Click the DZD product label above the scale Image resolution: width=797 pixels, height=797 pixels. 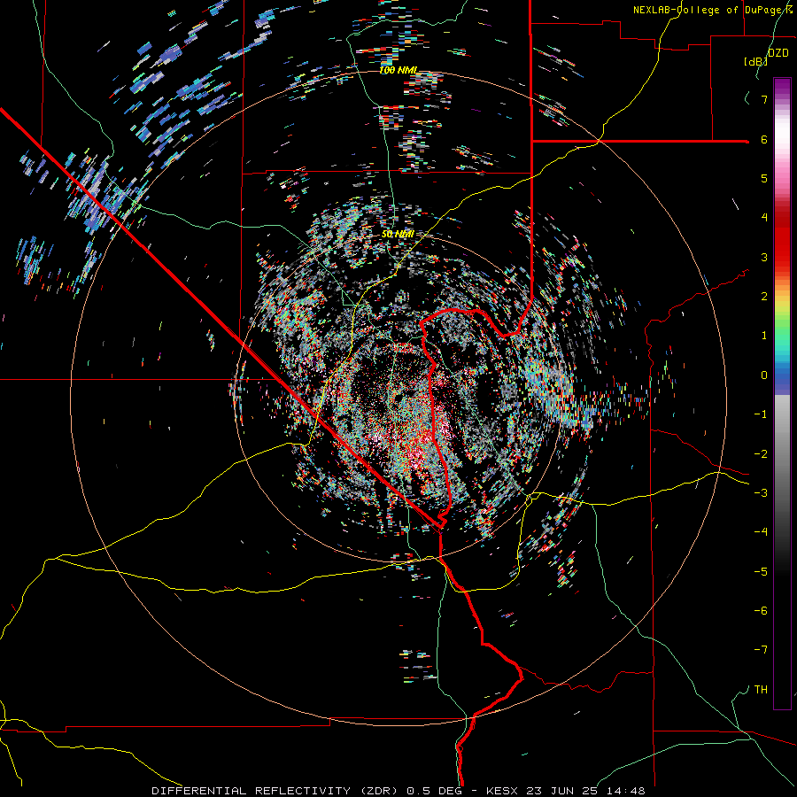pyautogui.click(x=778, y=53)
